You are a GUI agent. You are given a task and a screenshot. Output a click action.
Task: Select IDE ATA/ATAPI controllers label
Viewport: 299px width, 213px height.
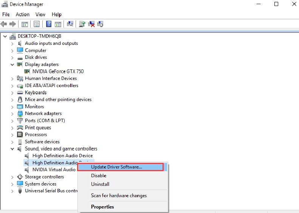tap(51, 86)
